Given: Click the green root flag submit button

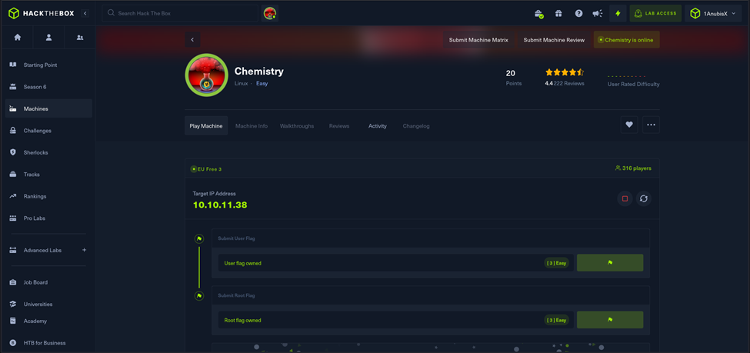Looking at the screenshot, I should pos(610,319).
